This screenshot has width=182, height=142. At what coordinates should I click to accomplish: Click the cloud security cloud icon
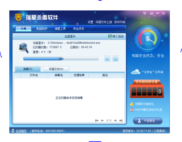[136, 72]
